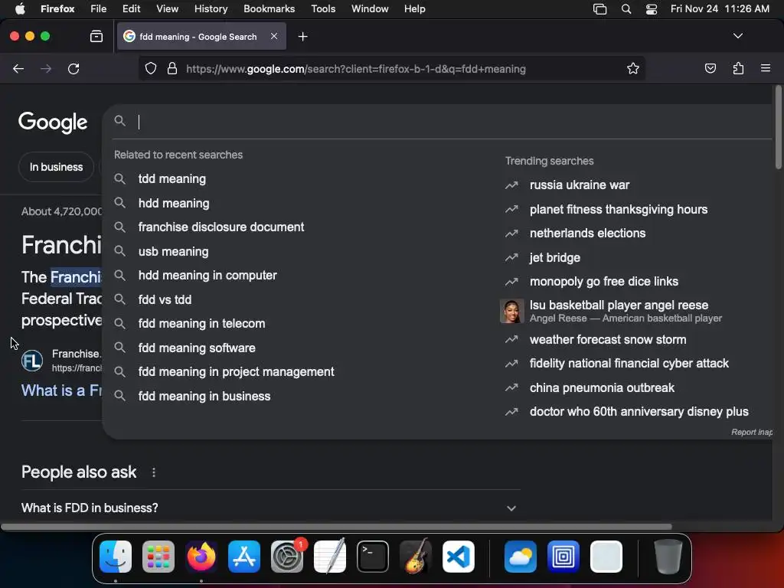This screenshot has height=588, width=784.
Task: Click the magnifier icon in search box
Action: (120, 120)
